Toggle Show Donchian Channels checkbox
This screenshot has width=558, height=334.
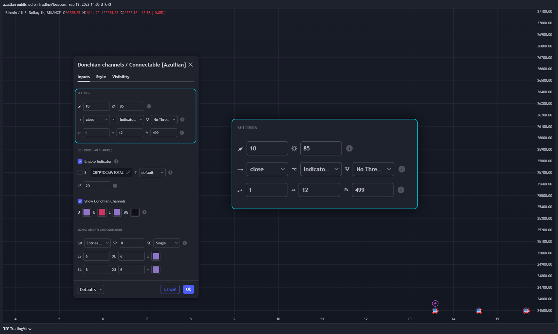(x=80, y=201)
